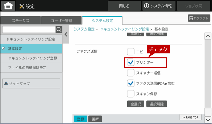Uncheck the プリンター checkbox
The height and width of the screenshot is (124, 212).
pyautogui.click(x=131, y=62)
